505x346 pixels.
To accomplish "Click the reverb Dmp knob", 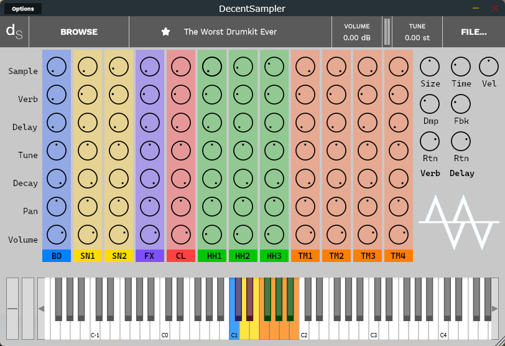I will 430,104.
